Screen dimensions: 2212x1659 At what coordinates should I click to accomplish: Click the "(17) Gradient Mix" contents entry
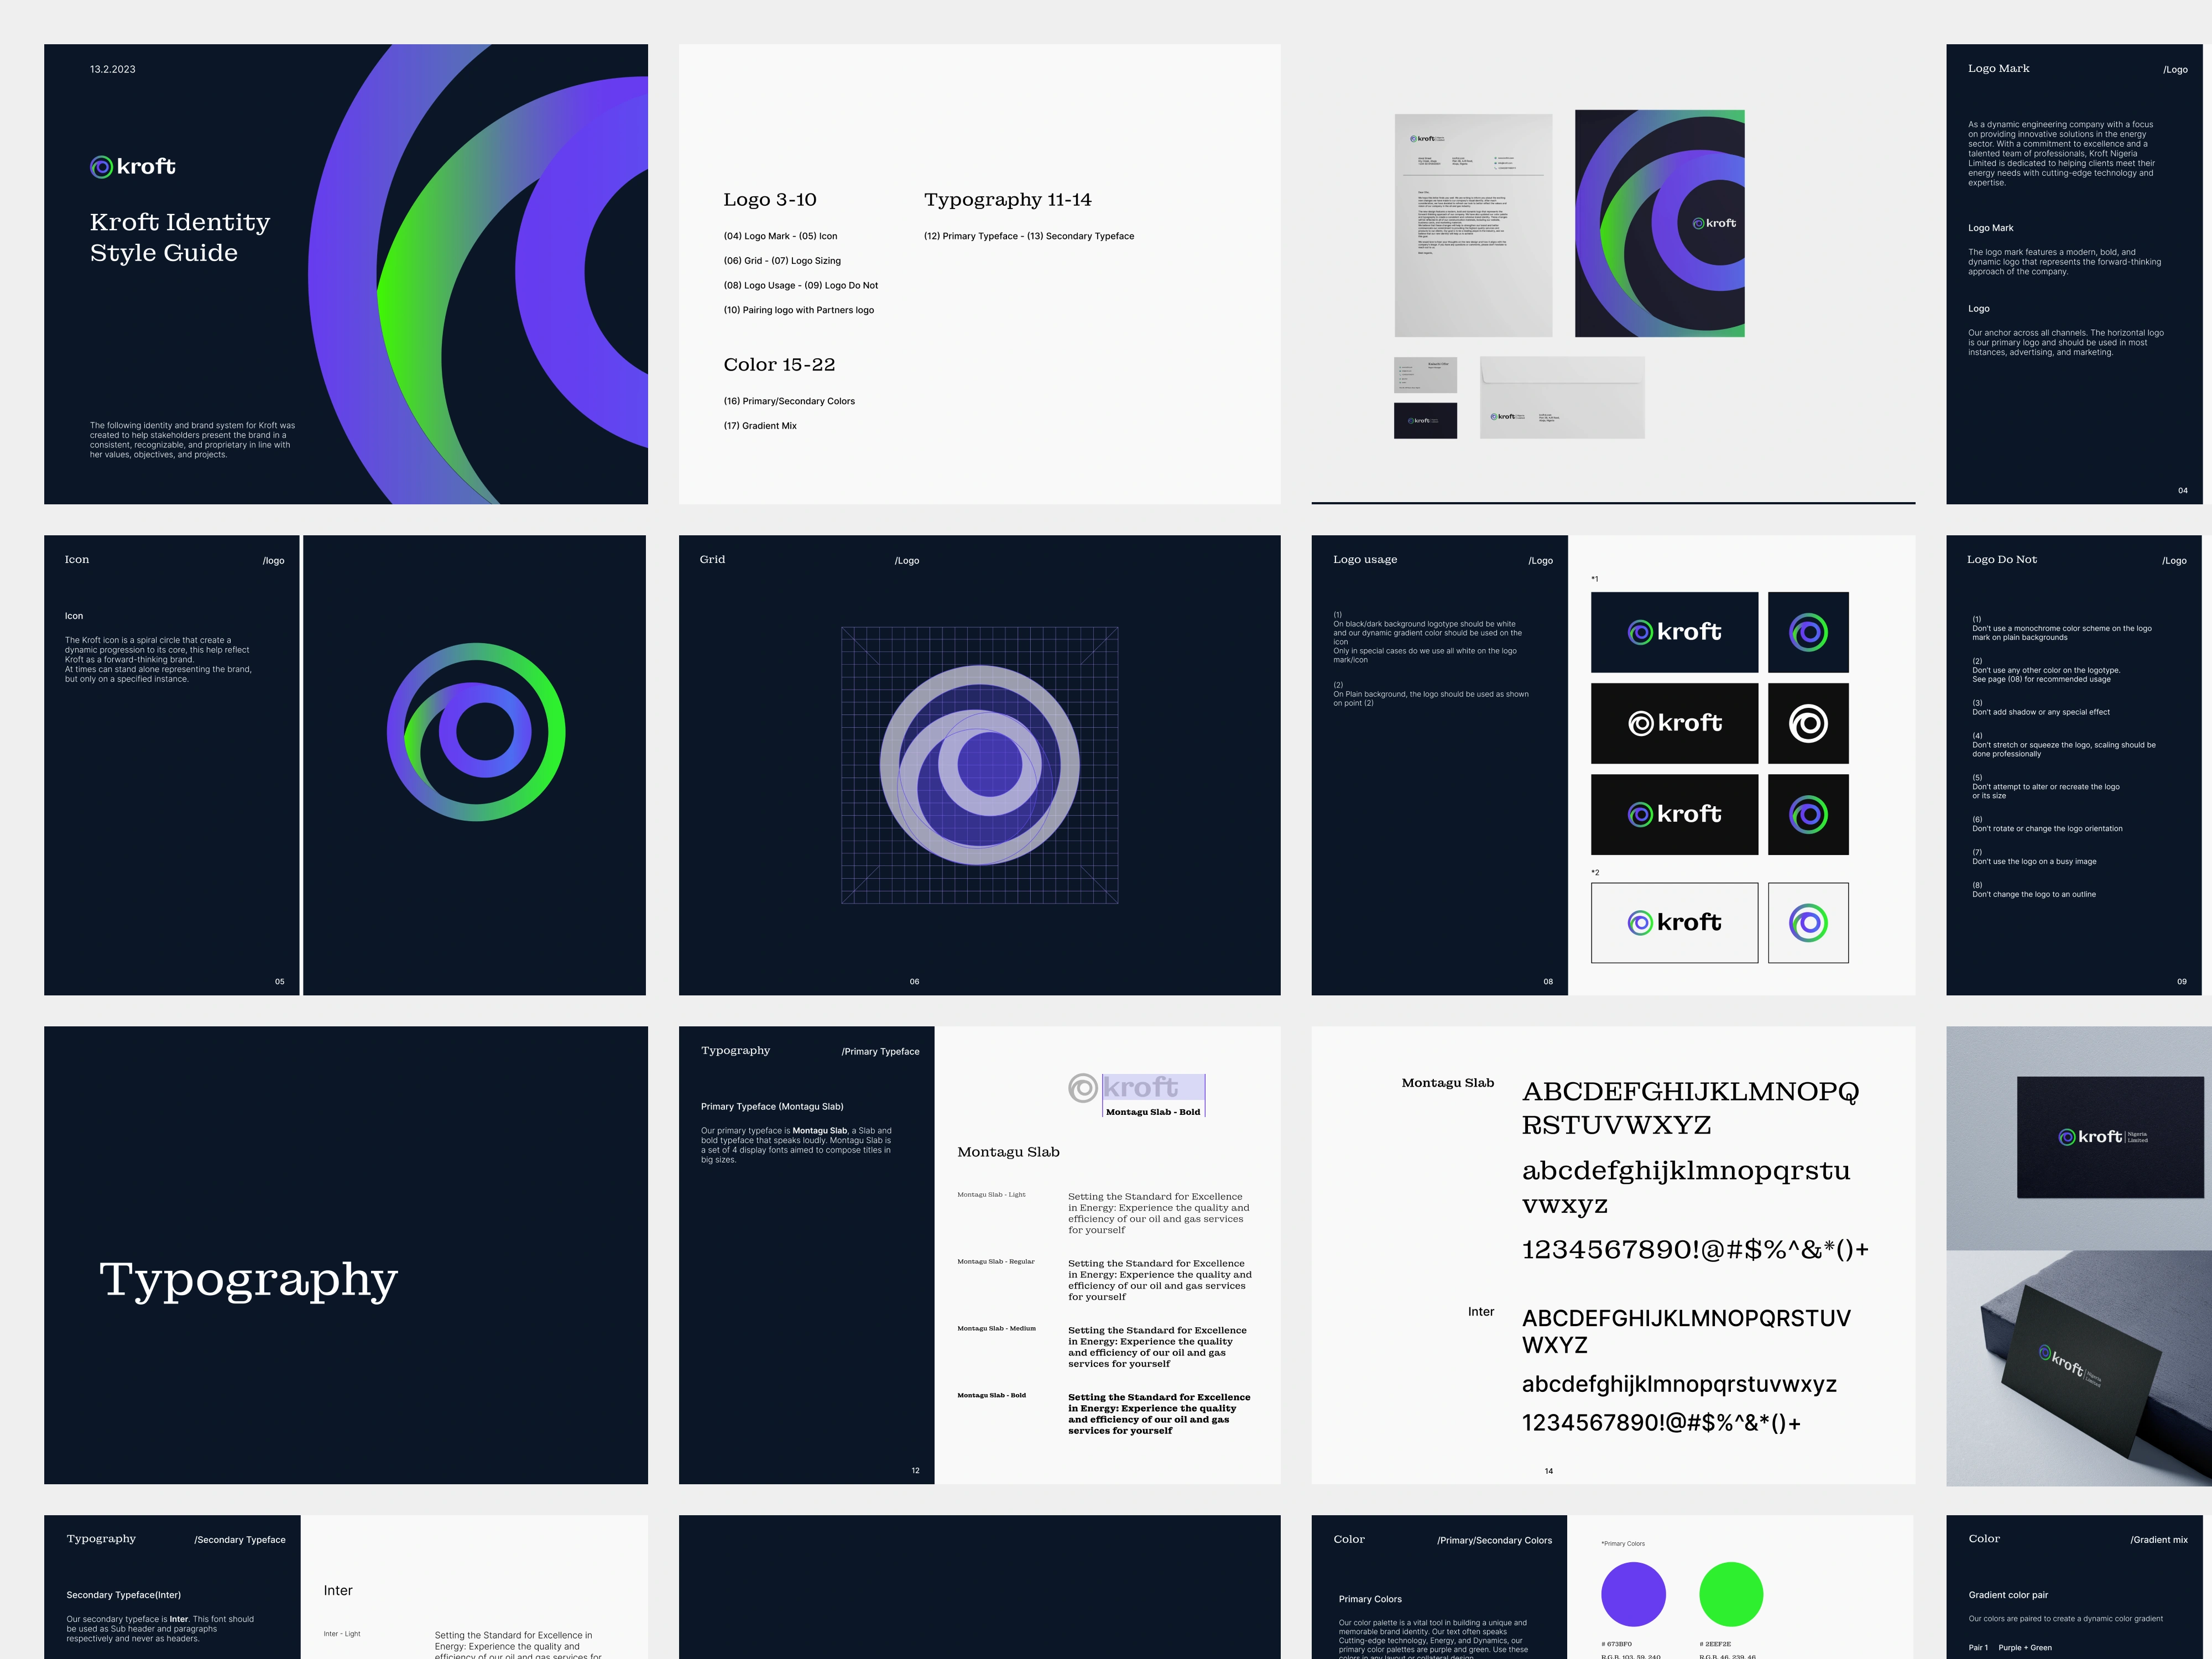click(760, 426)
